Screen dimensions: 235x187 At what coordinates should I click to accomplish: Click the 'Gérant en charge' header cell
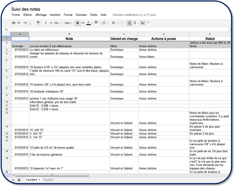[x=124, y=39]
